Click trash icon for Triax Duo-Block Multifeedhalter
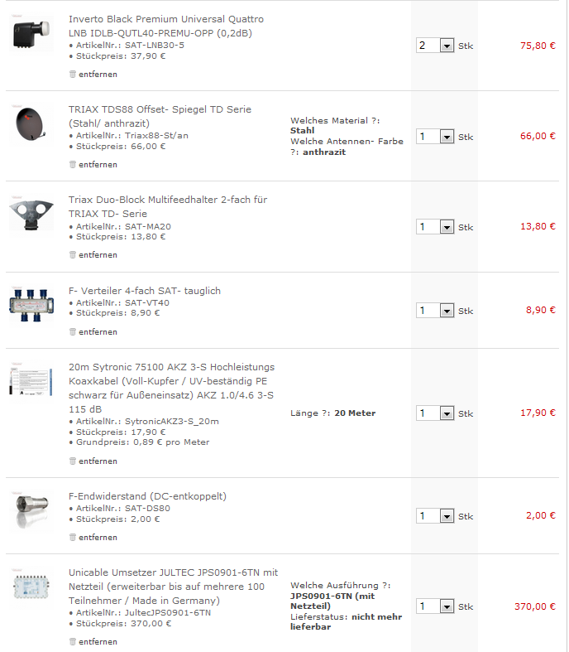 coord(73,255)
